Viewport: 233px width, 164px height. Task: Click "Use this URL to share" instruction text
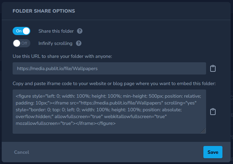coord(62,56)
